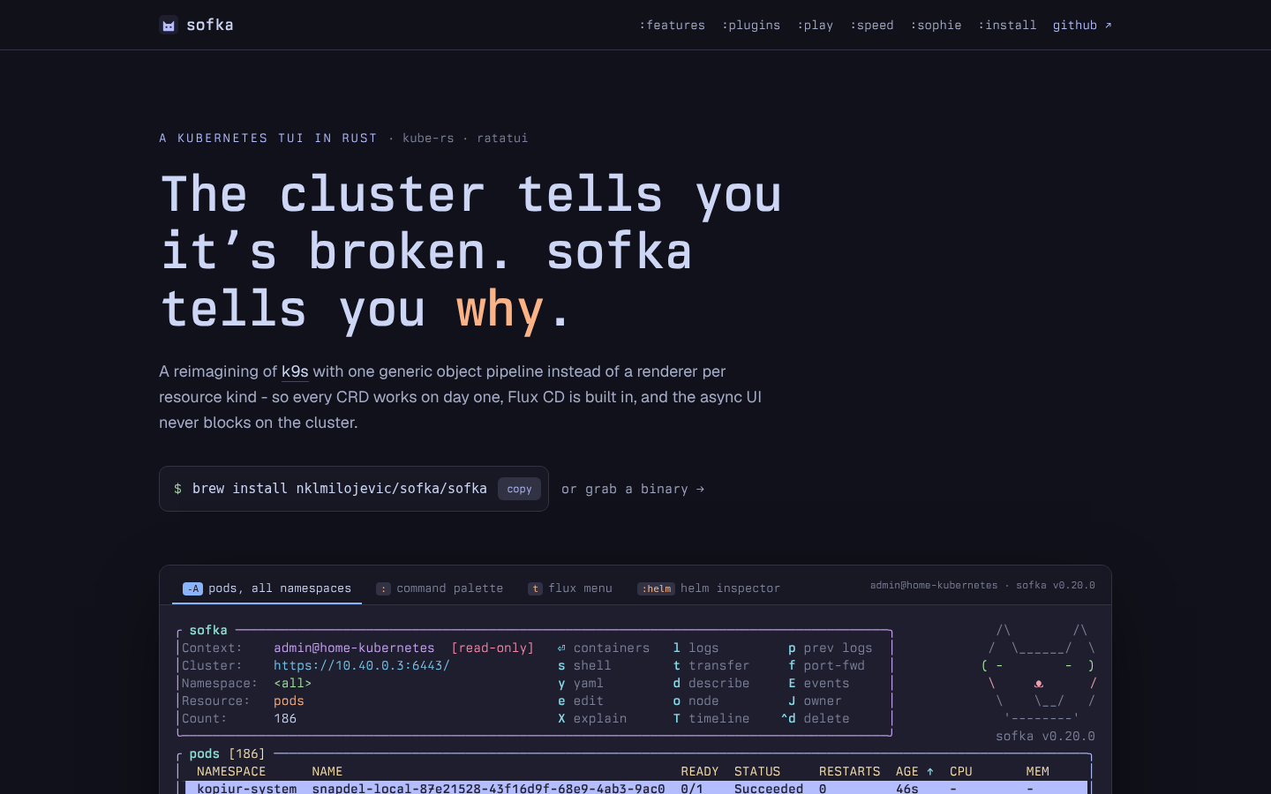Click the <all> namespace value
Viewport: 1271px width, 794px height.
tap(292, 683)
